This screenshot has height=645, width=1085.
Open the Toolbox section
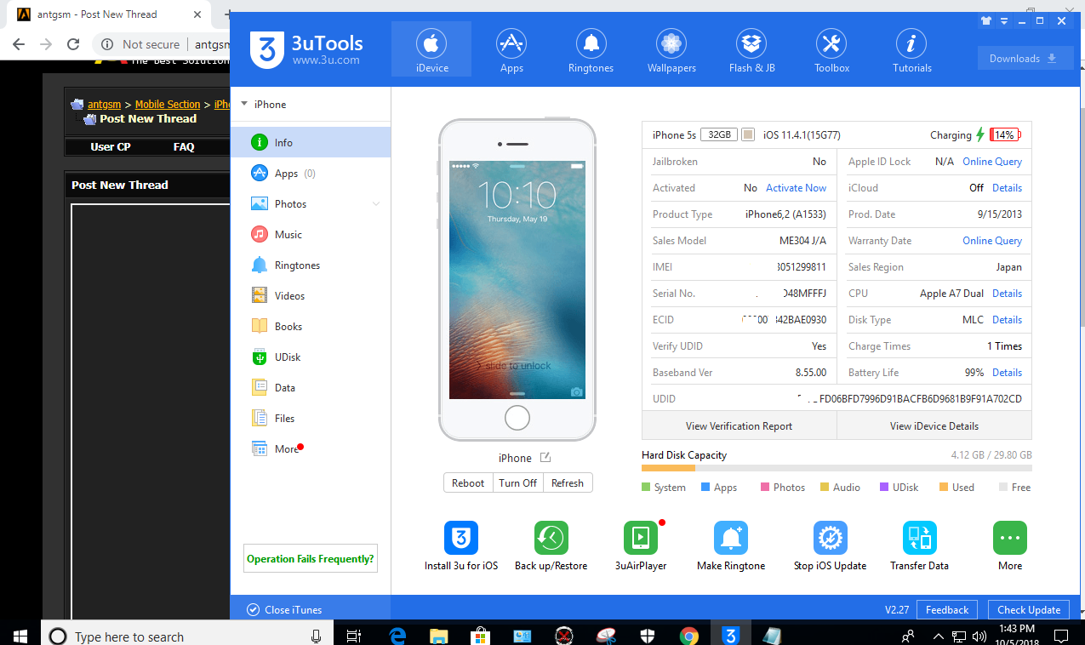(831, 50)
